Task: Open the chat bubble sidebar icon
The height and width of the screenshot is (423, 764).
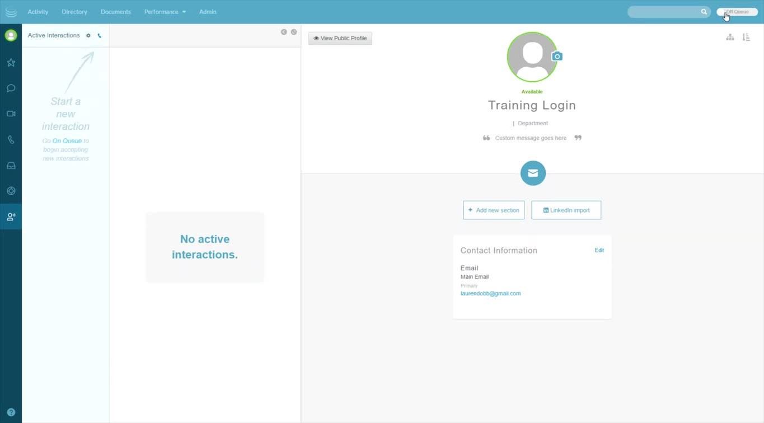Action: click(11, 88)
